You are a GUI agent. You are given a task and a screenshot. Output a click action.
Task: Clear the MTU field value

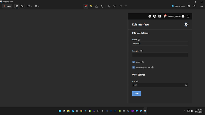186,85
